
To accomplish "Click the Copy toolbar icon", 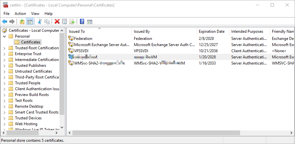I will (47, 22).
